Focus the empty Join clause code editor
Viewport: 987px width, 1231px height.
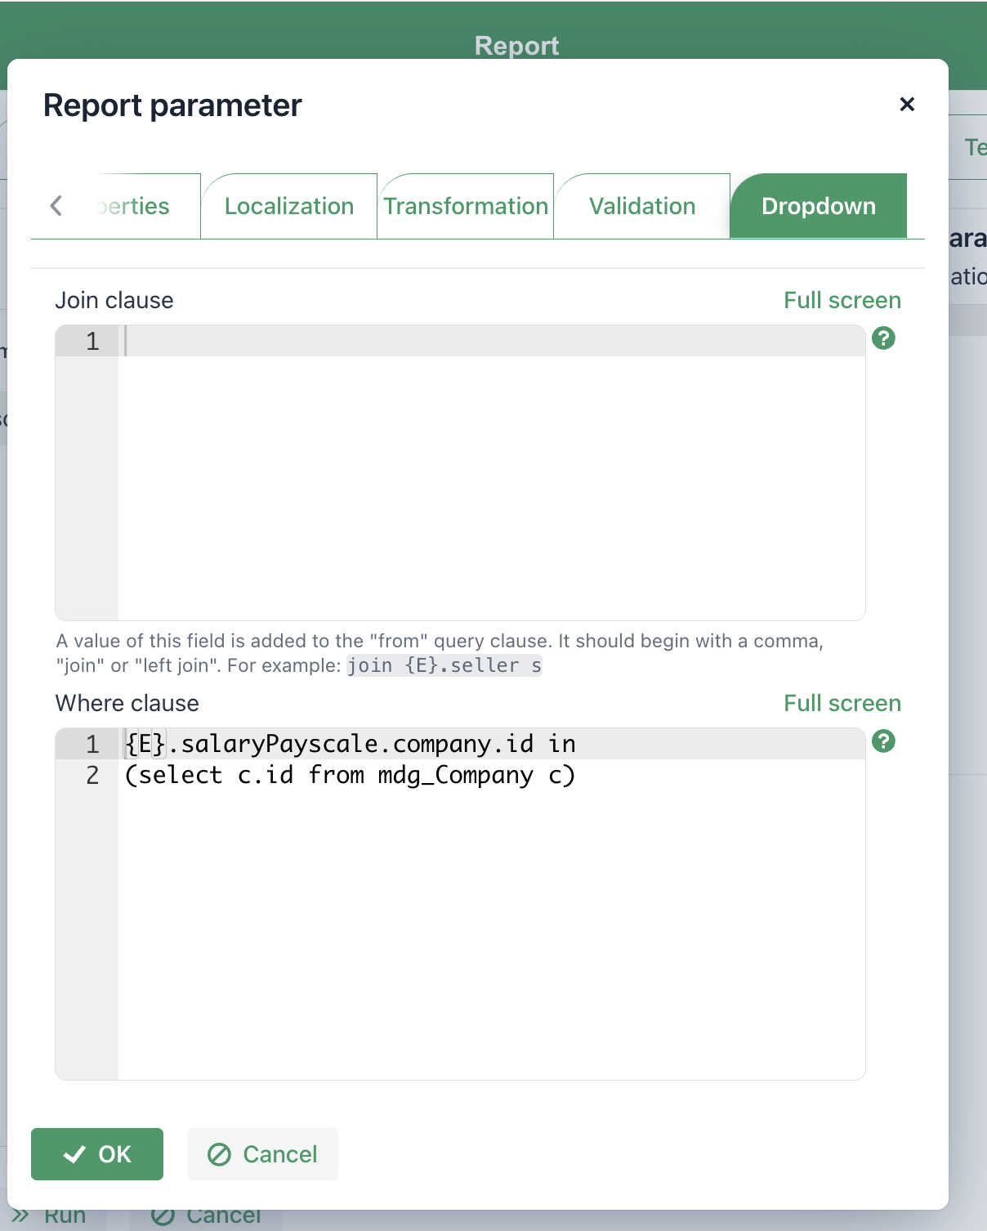490,474
